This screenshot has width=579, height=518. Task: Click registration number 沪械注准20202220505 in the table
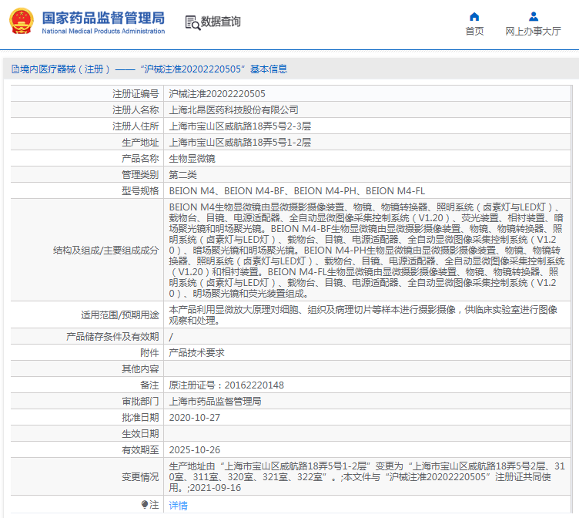(x=217, y=93)
